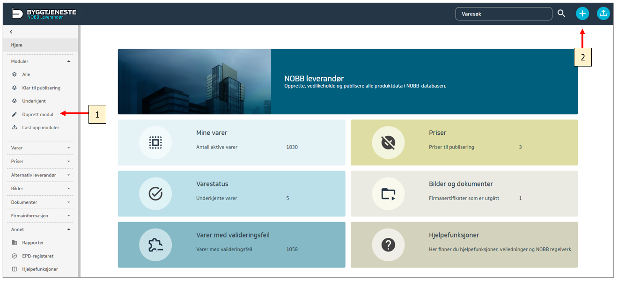The height and width of the screenshot is (281, 618).
Task: Open Opprett modul in sidebar
Action: coord(37,114)
